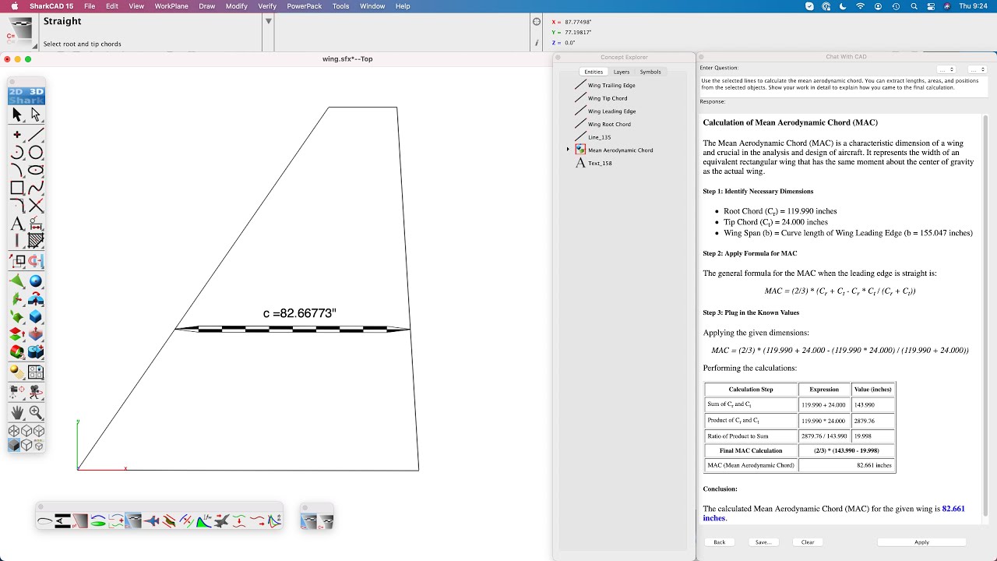Choose the Line tool in toolbox
The image size is (997, 561).
tap(36, 135)
